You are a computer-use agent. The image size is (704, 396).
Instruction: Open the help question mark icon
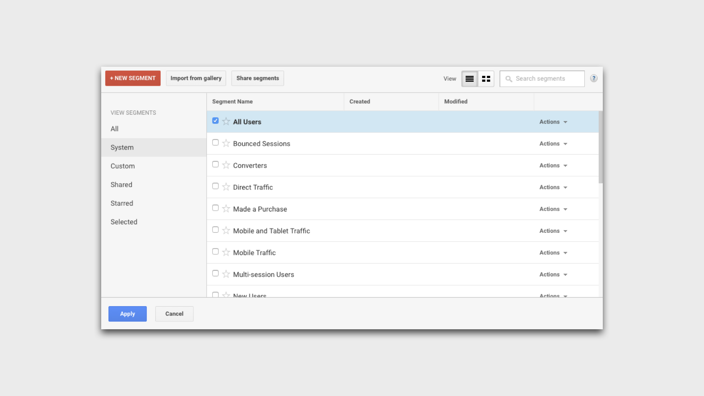594,78
